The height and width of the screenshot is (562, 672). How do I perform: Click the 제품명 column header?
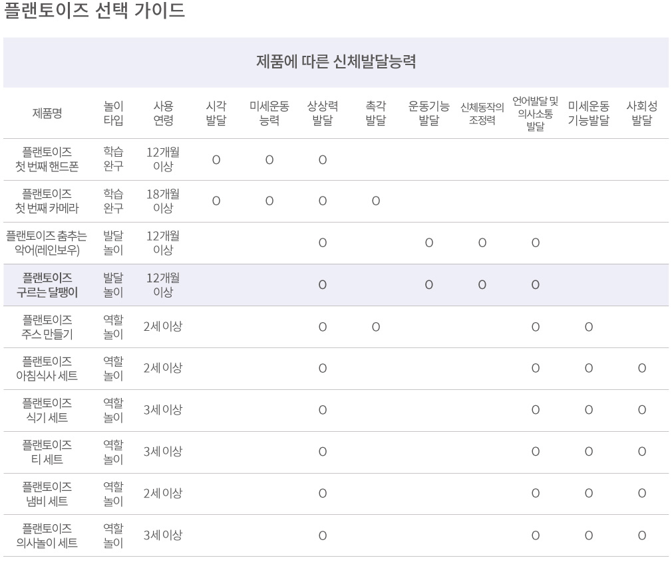(x=47, y=113)
